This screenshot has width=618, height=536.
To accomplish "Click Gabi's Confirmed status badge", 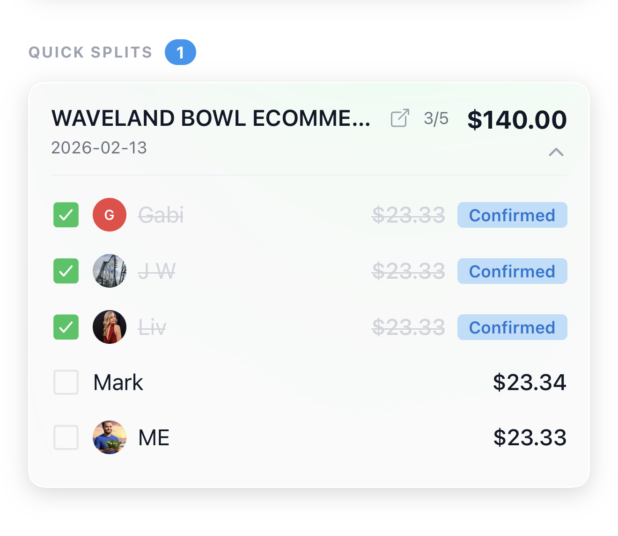I will [512, 215].
